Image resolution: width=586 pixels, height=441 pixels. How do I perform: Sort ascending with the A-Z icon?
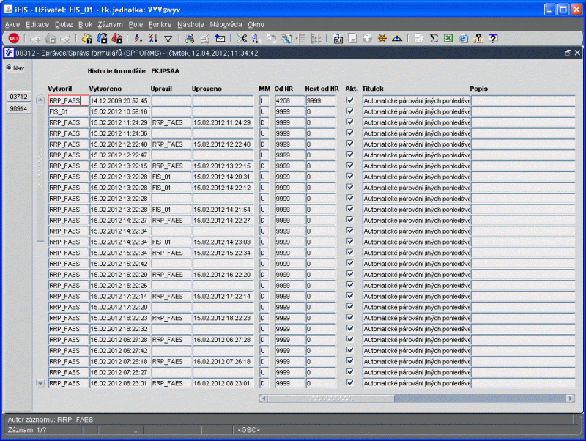pyautogui.click(x=138, y=38)
